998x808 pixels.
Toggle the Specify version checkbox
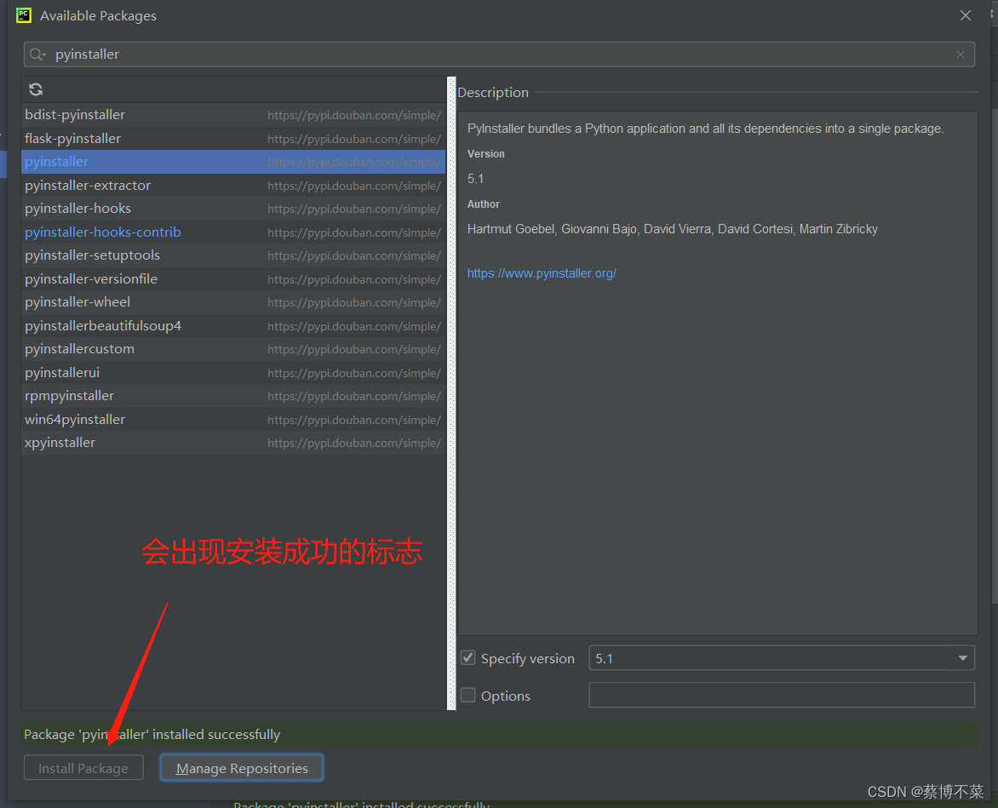[467, 658]
